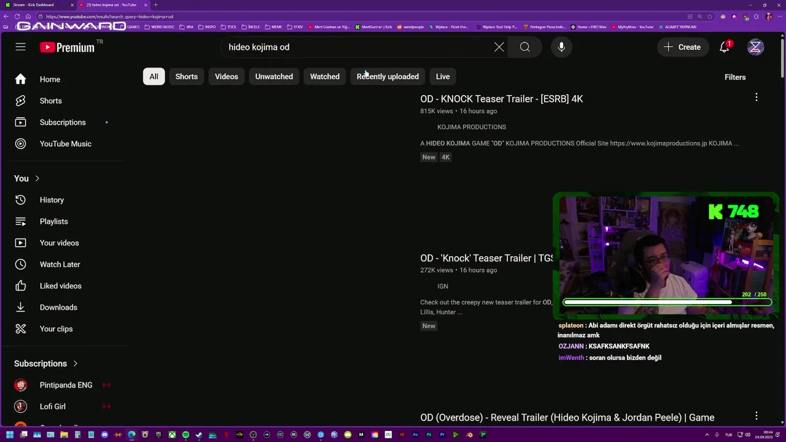Click the magnifier search button
This screenshot has width=786, height=442.
(524, 47)
